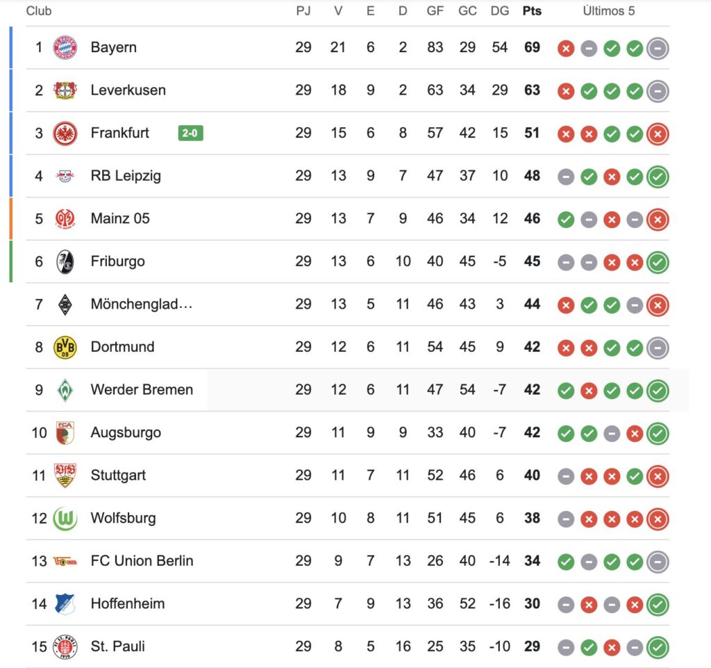Click the Pts column header

tap(532, 11)
